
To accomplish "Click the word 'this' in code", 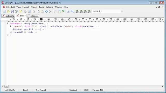I will point(18,29).
